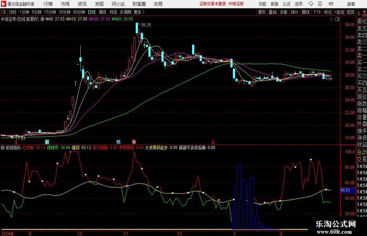
Task: Click the 证券交易未登录 login link
Action: click(x=213, y=4)
